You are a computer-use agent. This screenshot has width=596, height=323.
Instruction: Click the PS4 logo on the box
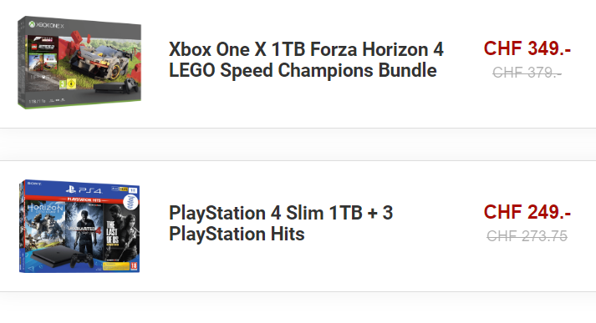click(84, 189)
